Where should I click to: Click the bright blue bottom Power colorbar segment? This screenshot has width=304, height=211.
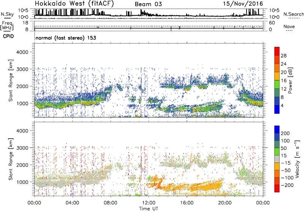[277, 109]
